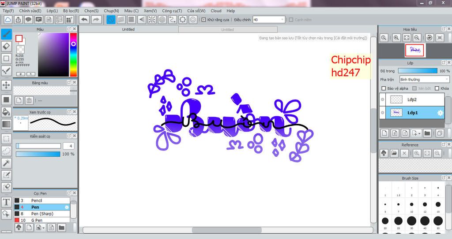Select layer Lớp2 in layer list
The image size is (452, 239).
tap(412, 99)
